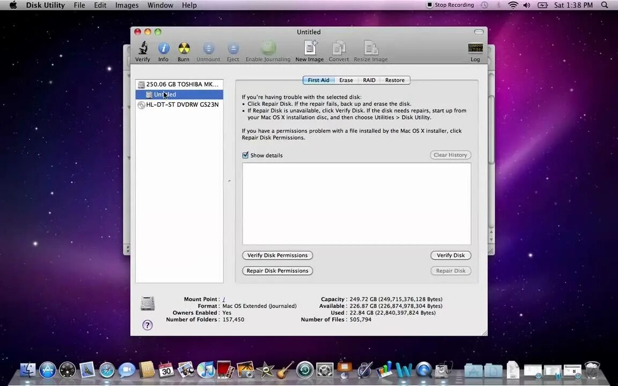Click the Verify Disk button
Image resolution: width=618 pixels, height=386 pixels.
pos(451,255)
